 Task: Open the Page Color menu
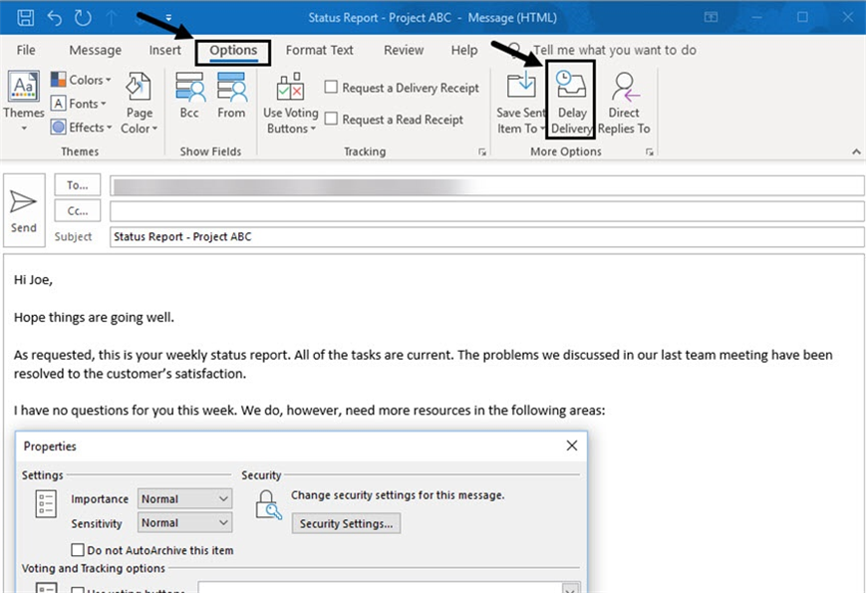pos(139,104)
